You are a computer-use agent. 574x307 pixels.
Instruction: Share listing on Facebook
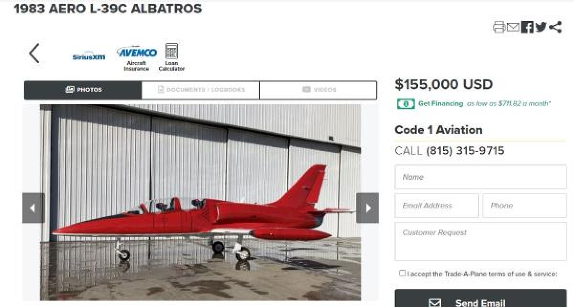tap(527, 27)
